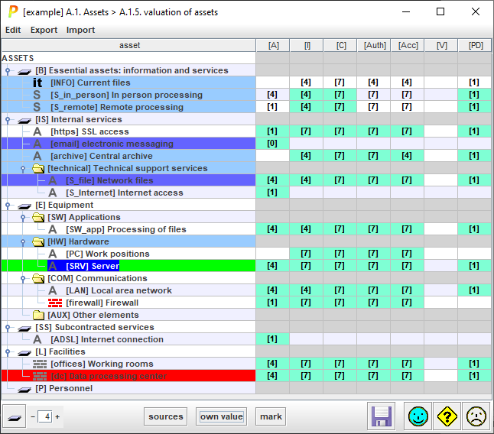Image resolution: width=494 pixels, height=434 pixels.
Task: Toggle the 'own value' button
Action: click(x=221, y=416)
